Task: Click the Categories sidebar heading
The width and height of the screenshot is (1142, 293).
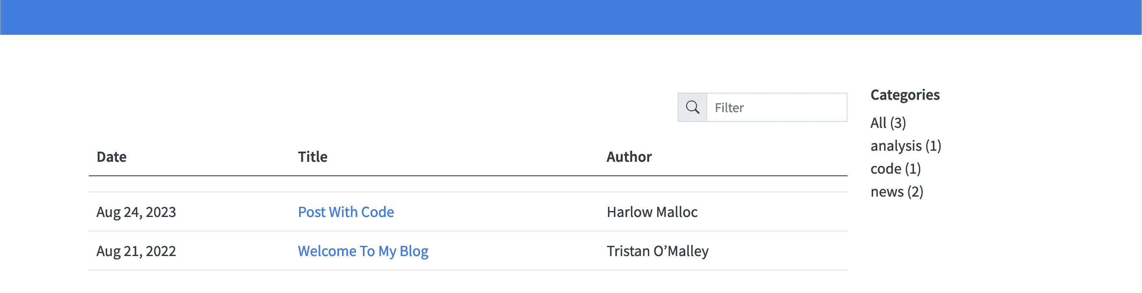Action: pyautogui.click(x=905, y=95)
